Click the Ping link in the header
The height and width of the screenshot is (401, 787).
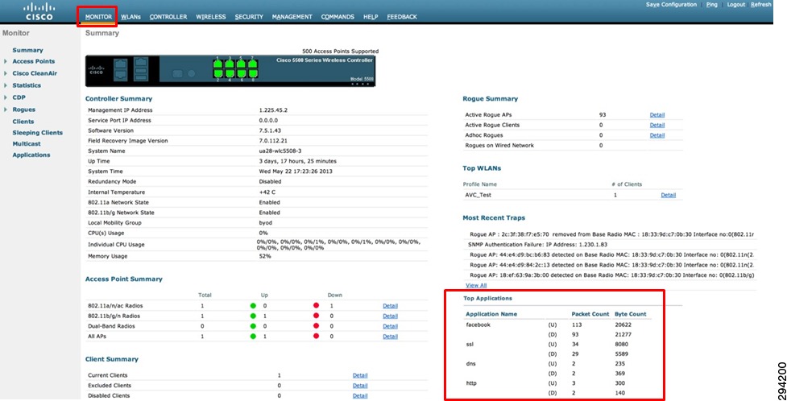(712, 5)
